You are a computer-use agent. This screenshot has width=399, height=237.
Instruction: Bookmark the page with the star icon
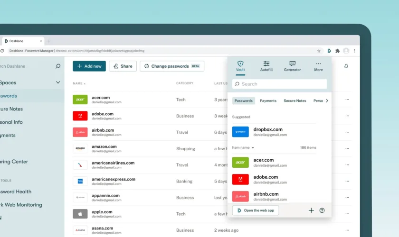coord(319,51)
